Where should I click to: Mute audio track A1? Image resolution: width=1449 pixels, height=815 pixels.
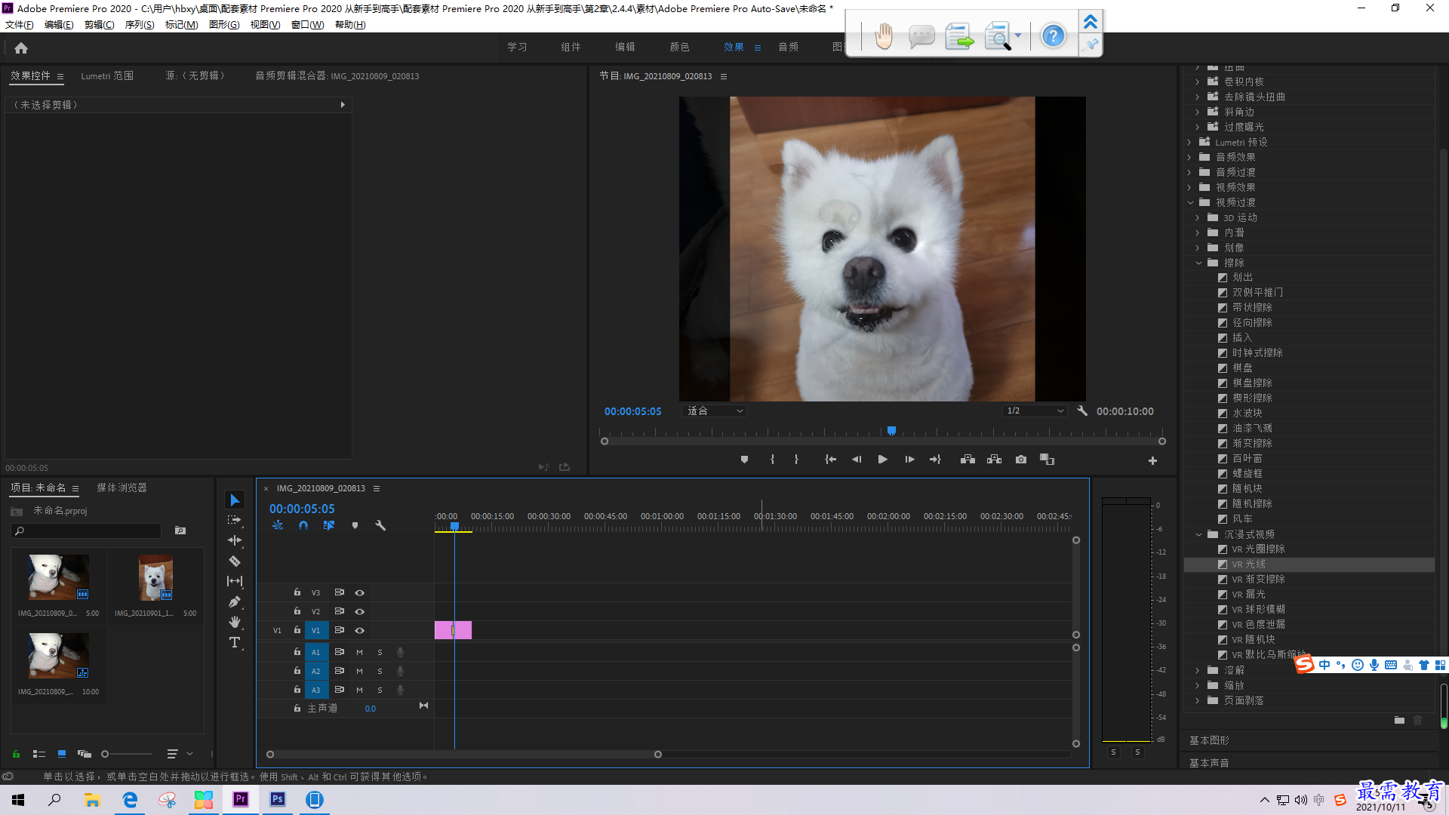point(359,652)
